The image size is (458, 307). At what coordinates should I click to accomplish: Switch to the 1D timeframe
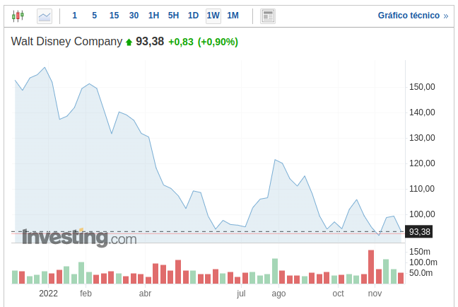coord(193,16)
